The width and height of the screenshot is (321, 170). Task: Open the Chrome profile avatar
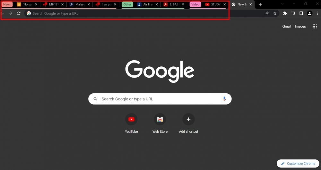point(309,13)
